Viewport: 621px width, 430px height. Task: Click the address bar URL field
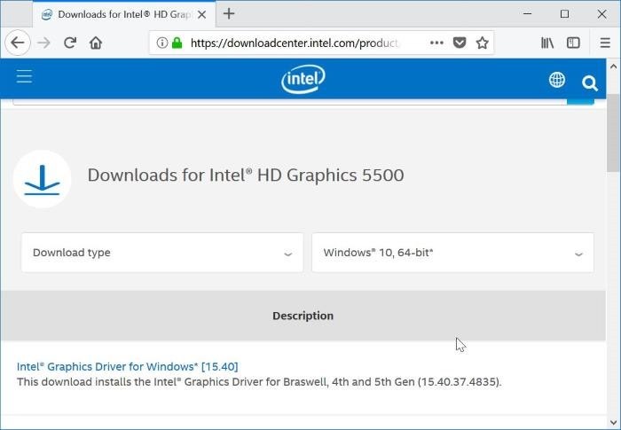coord(294,43)
